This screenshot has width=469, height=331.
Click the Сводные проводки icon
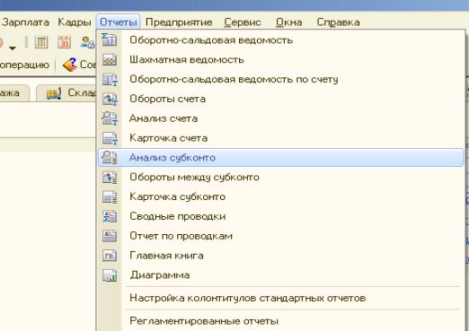tap(110, 216)
